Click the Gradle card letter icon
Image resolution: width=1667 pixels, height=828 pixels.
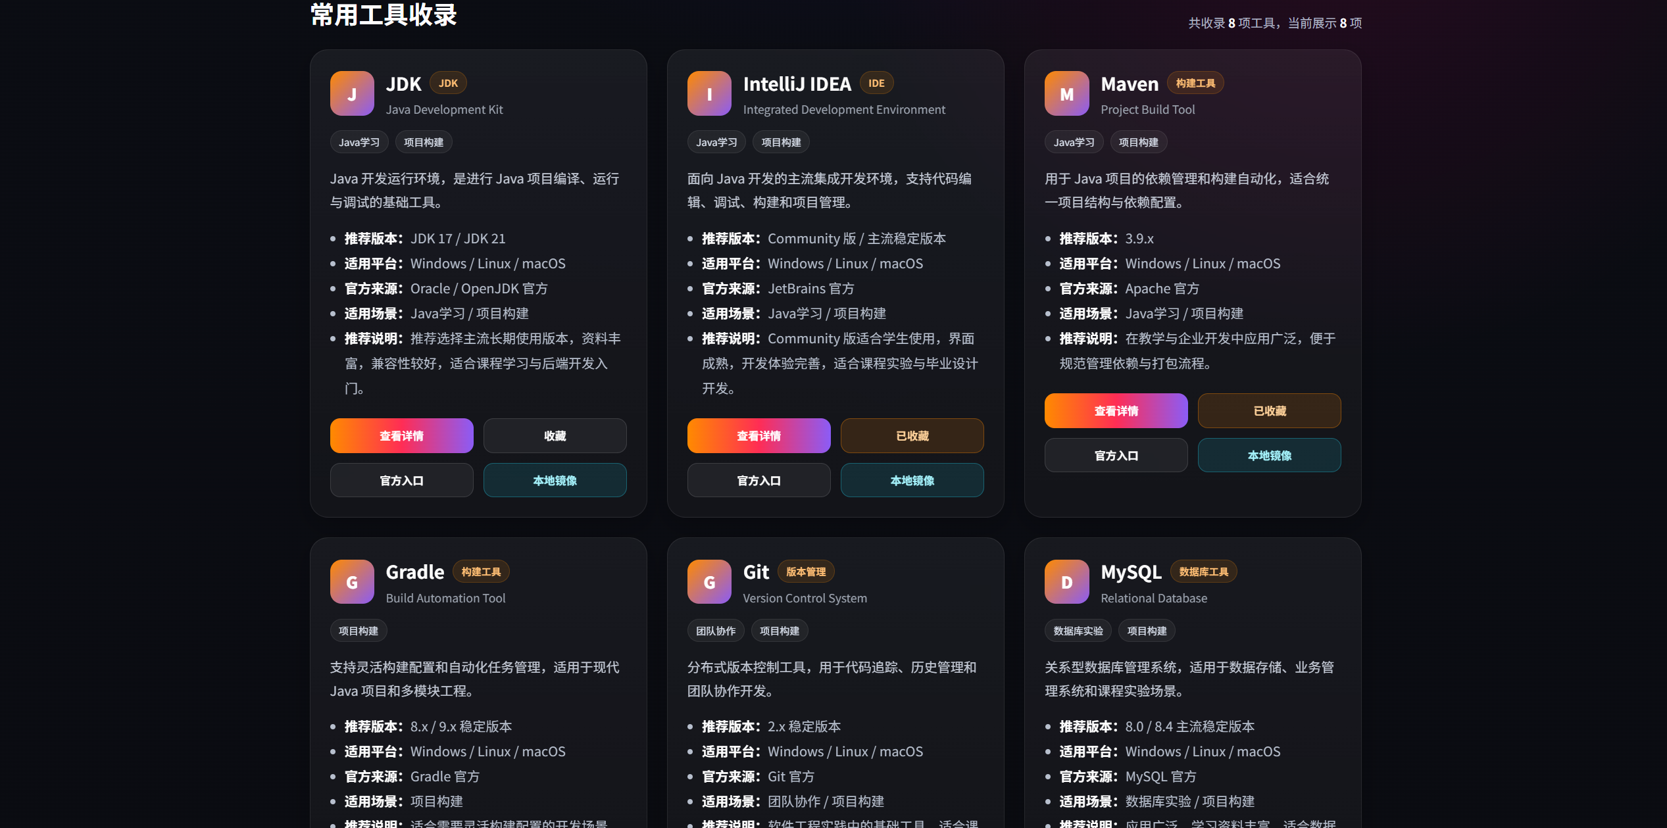point(352,582)
